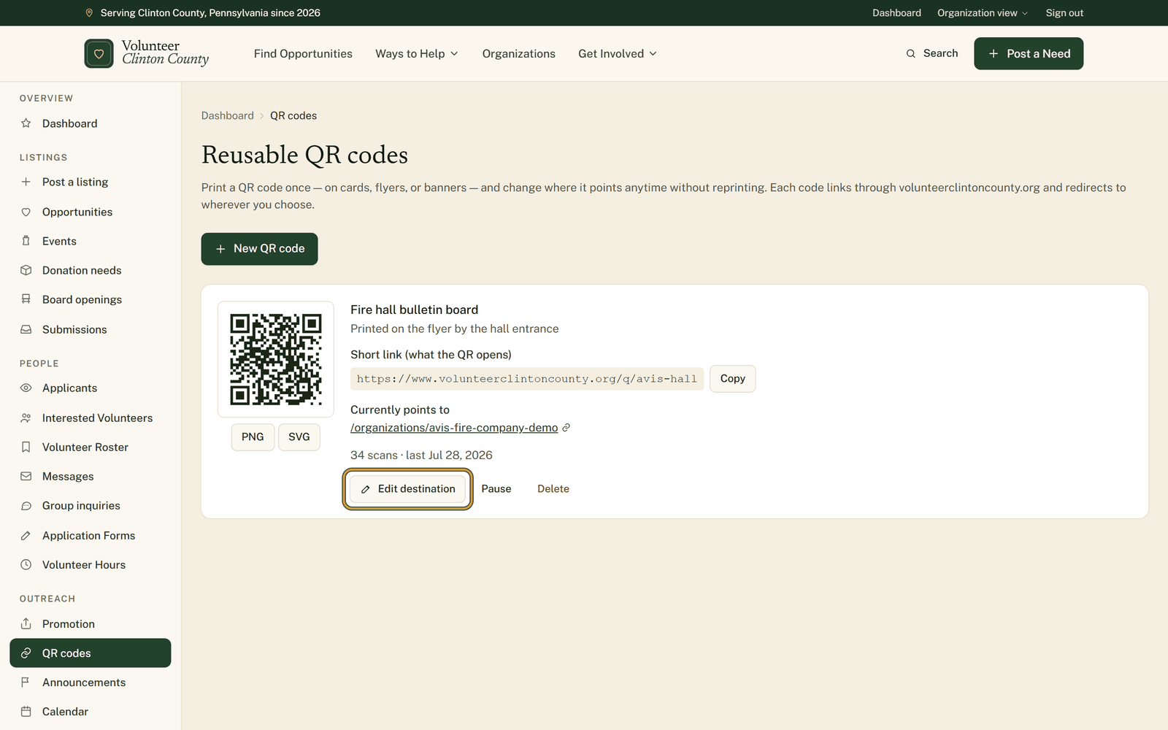The image size is (1168, 730).
Task: Click the clock icon beside Volunteer Hours
Action: [26, 564]
